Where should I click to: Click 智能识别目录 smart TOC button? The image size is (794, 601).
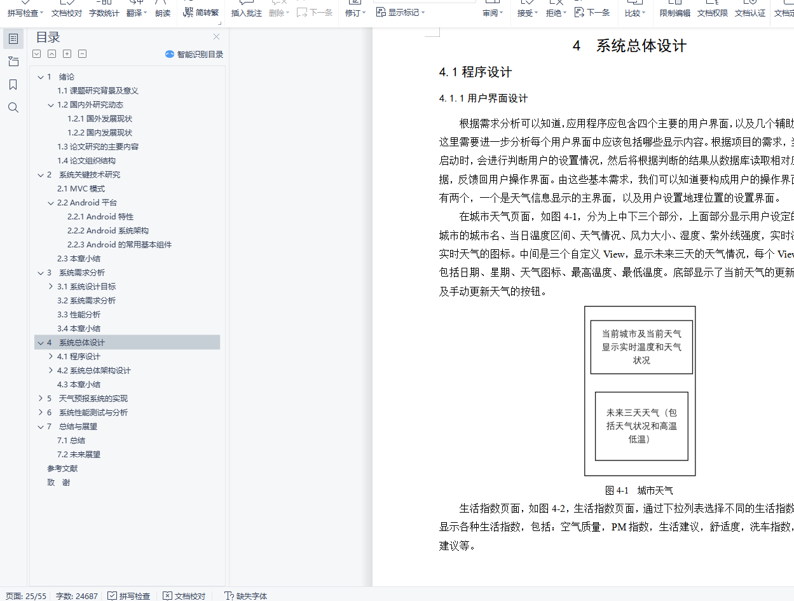coord(194,55)
